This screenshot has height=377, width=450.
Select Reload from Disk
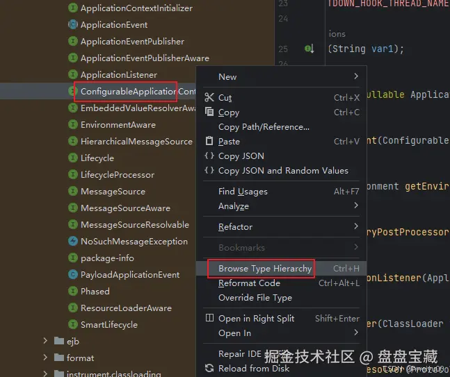click(x=281, y=369)
